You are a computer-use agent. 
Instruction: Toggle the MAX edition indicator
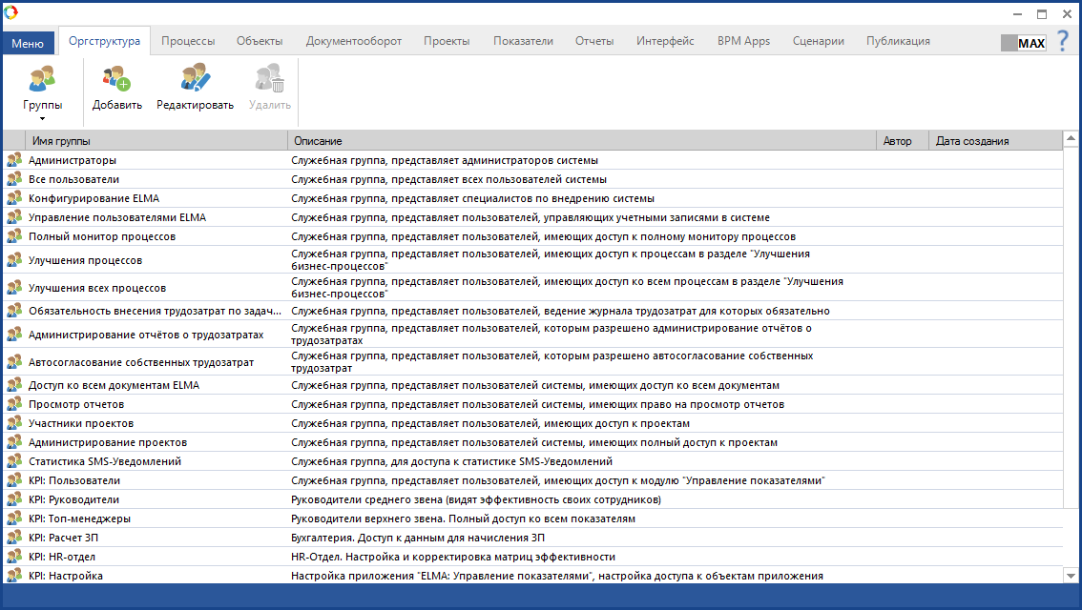[1024, 43]
